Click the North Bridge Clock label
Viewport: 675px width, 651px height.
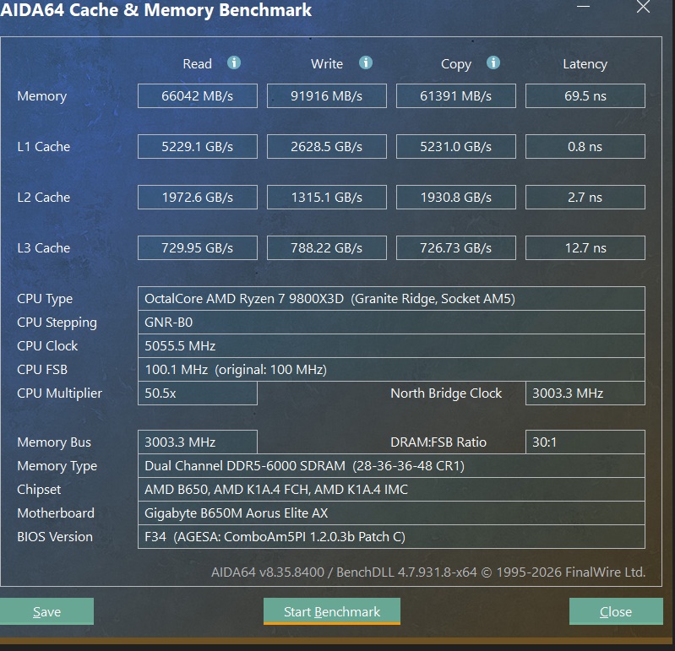click(x=446, y=393)
